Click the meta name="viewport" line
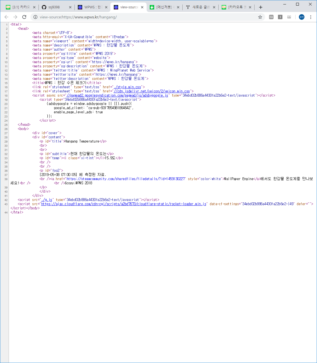 95,41
